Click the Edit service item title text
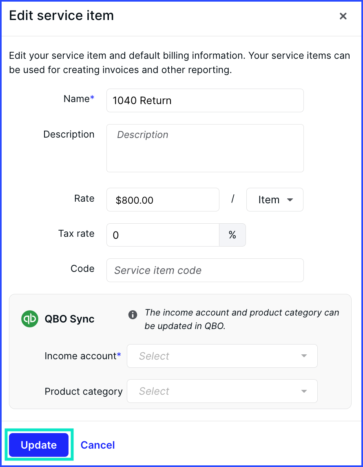 click(x=62, y=16)
